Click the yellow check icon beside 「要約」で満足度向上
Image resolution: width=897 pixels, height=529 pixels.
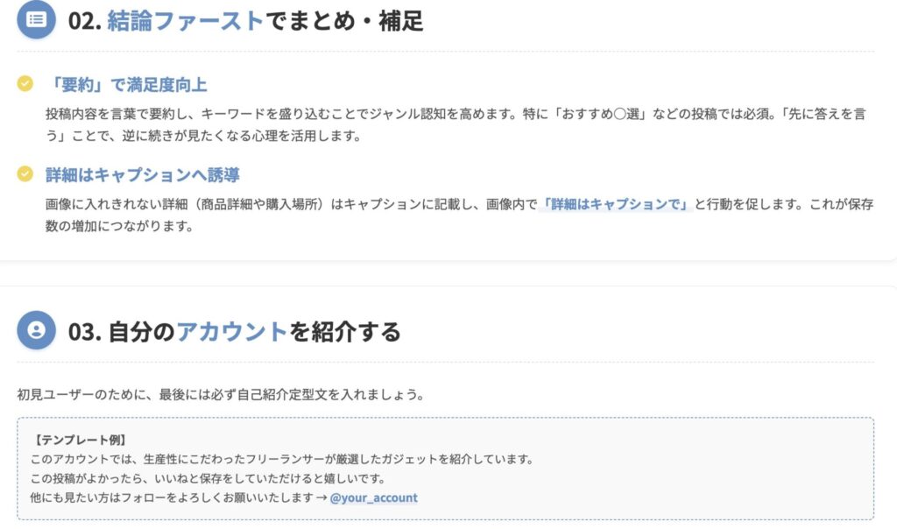[25, 84]
